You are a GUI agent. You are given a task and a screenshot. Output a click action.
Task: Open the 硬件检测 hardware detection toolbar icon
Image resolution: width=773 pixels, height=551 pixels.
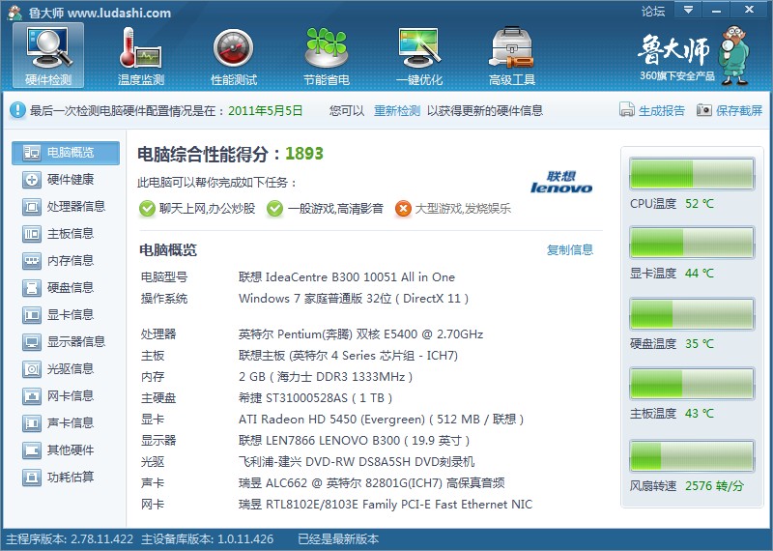(x=48, y=56)
